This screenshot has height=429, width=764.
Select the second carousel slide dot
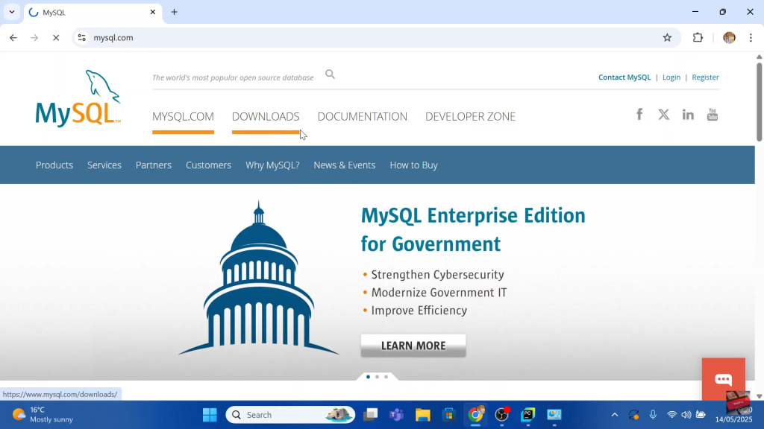click(x=377, y=377)
